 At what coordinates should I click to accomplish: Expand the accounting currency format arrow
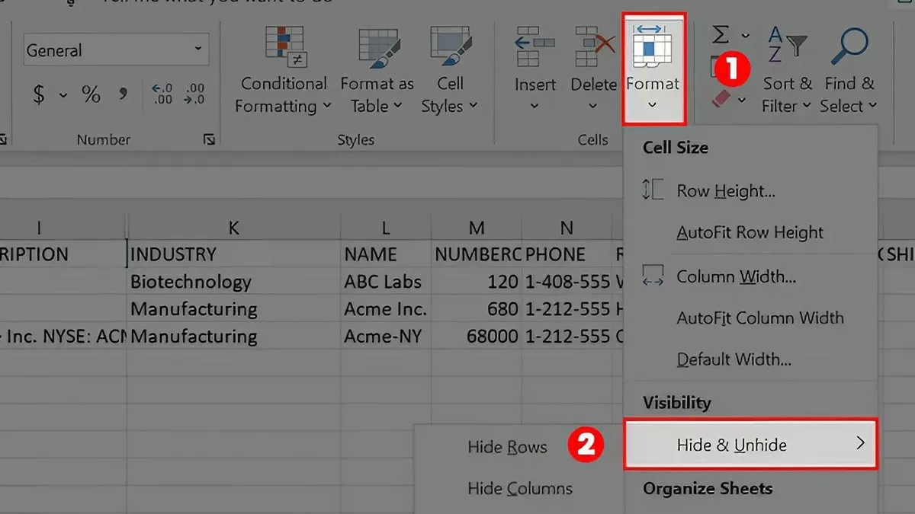tap(63, 95)
